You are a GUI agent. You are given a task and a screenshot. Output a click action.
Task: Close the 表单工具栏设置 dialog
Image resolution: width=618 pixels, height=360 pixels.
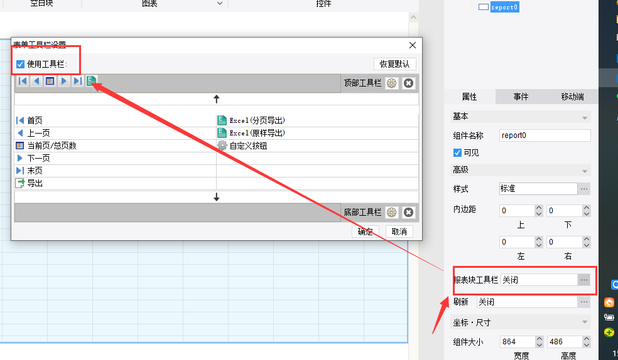click(x=413, y=45)
